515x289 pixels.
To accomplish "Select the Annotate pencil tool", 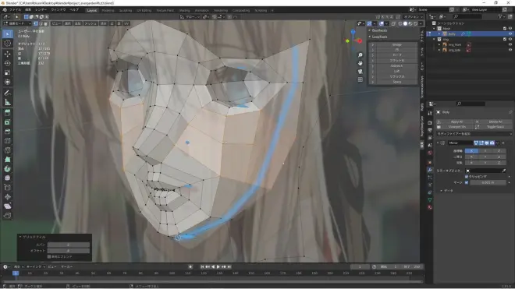I will tap(8, 93).
